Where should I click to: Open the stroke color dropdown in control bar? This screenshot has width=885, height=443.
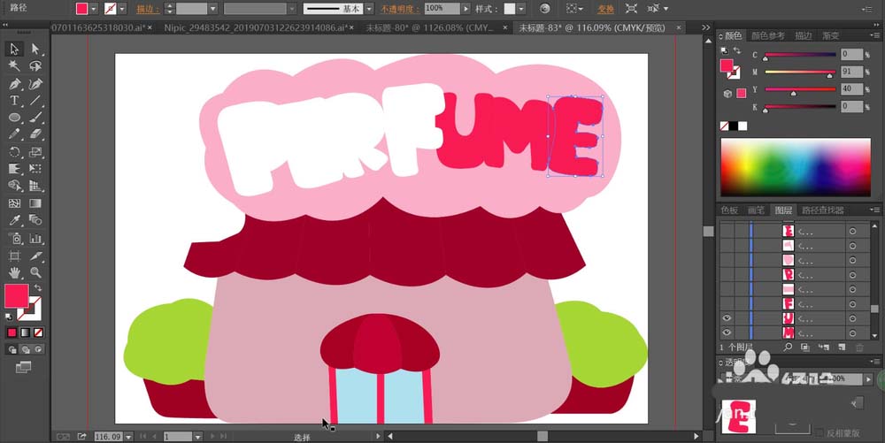122,9
